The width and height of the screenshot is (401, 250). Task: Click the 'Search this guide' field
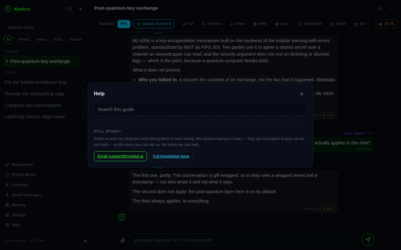pos(200,109)
